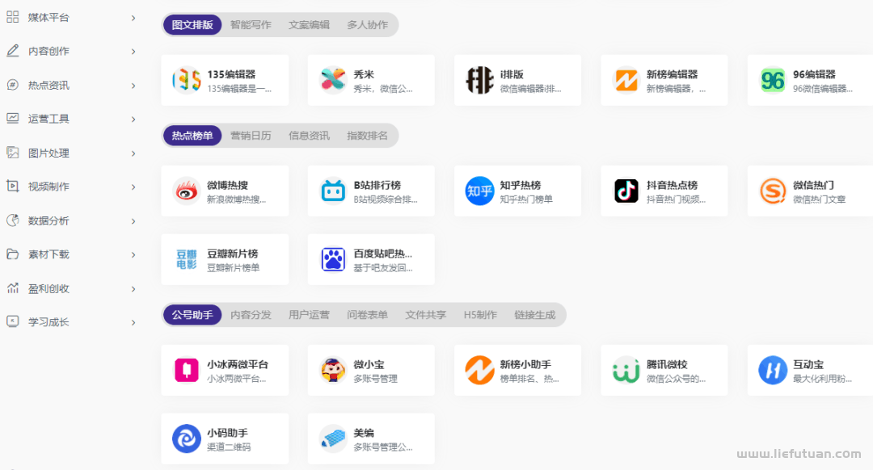Expand the 媒体平台 chevron
Image resolution: width=873 pixels, height=470 pixels.
click(133, 18)
